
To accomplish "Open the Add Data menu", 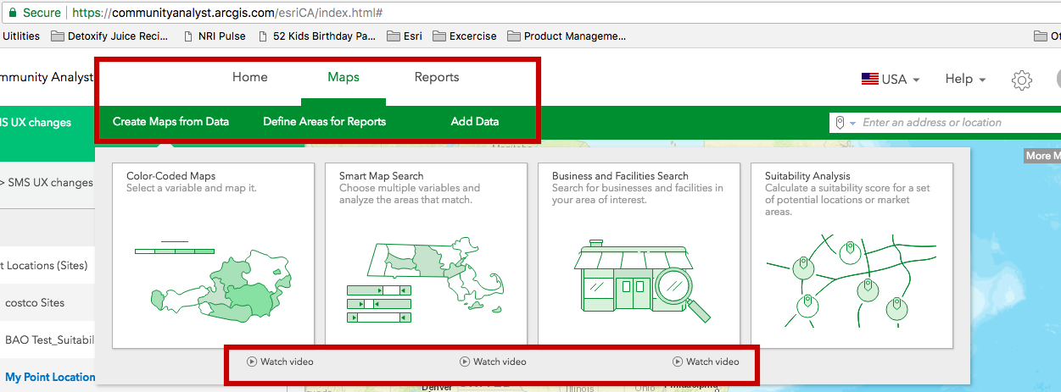I will [475, 122].
